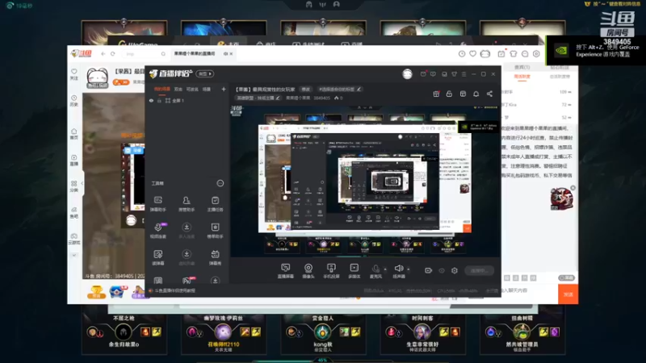Toggle preview eye icon beside settings gear
The image size is (646, 363).
(442, 270)
